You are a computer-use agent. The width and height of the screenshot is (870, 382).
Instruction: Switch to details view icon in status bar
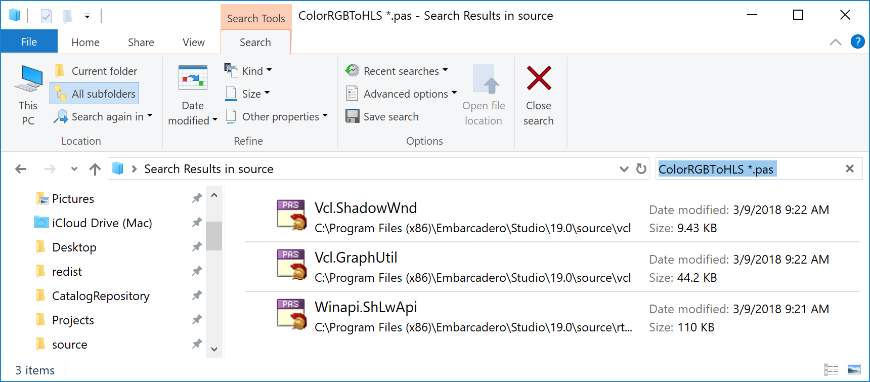[x=831, y=369]
